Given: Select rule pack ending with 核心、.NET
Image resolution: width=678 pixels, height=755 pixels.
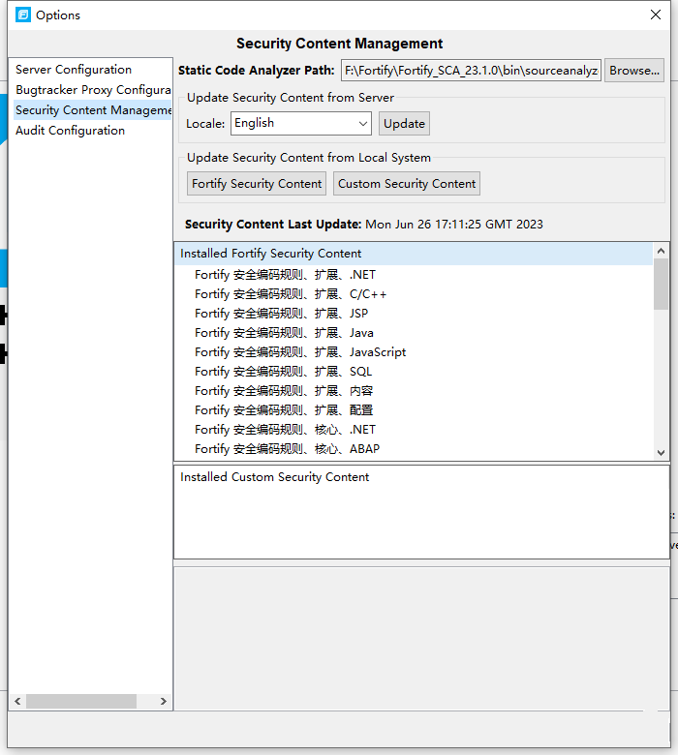Looking at the screenshot, I should click(x=285, y=429).
